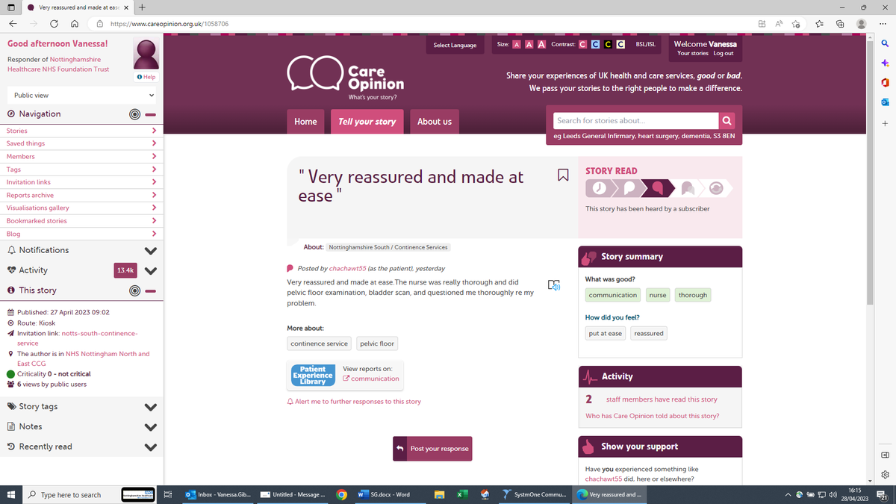Open the communication report link
Image resolution: width=896 pixels, height=504 pixels.
point(370,379)
